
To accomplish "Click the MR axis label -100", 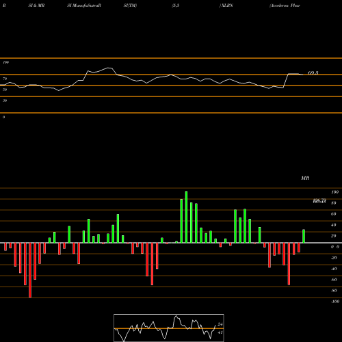I will tap(335, 302).
